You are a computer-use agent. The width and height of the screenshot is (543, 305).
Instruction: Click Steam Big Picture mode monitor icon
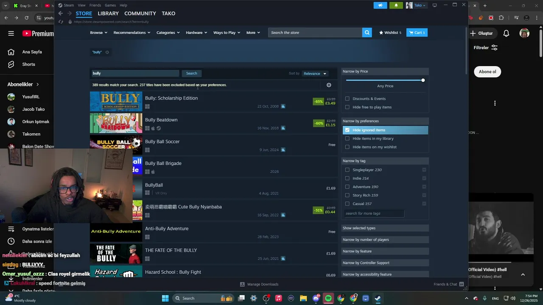pyautogui.click(x=434, y=5)
